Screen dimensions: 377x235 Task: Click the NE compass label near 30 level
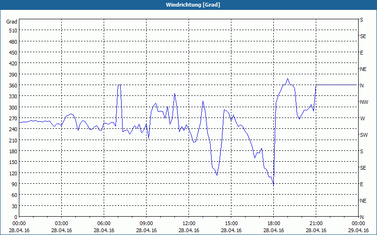click(x=363, y=201)
